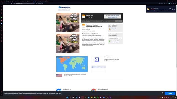Open File Explorer folder from the taskbar

92,97
